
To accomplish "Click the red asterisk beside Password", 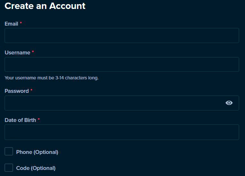I will [31, 90].
